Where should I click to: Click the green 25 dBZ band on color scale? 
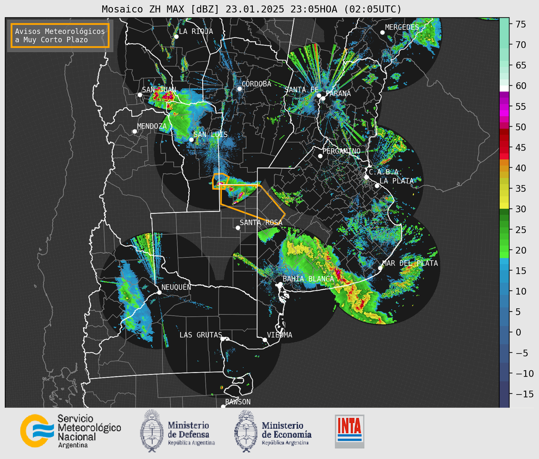(504, 230)
